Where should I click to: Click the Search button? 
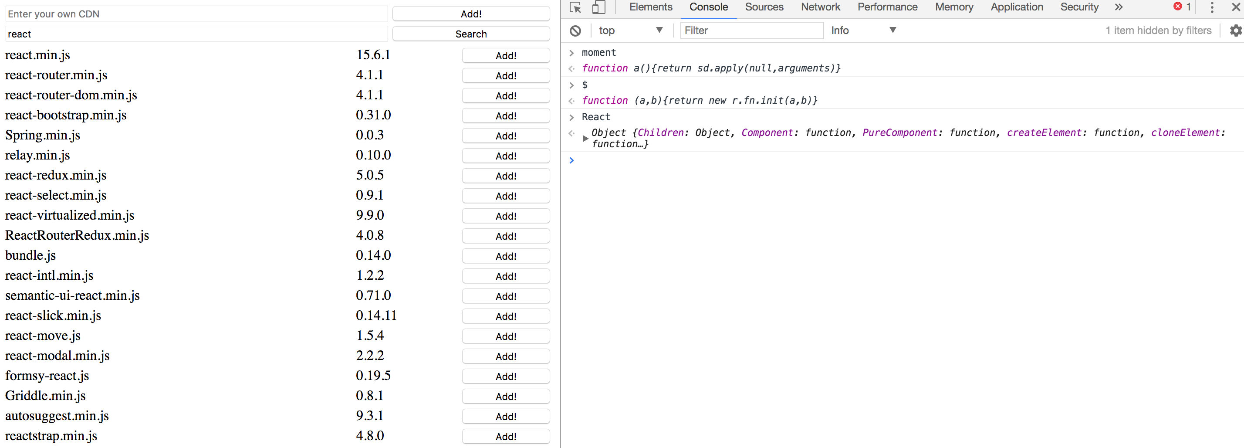[x=471, y=34]
